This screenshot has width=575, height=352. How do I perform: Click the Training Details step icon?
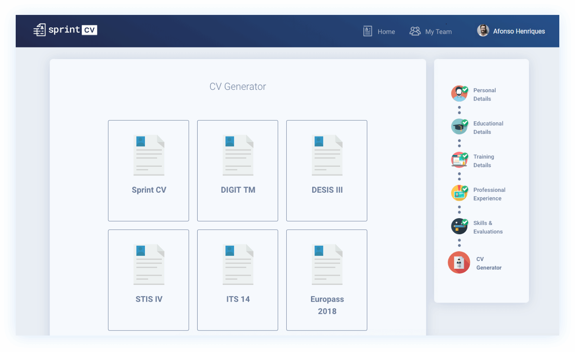(459, 160)
